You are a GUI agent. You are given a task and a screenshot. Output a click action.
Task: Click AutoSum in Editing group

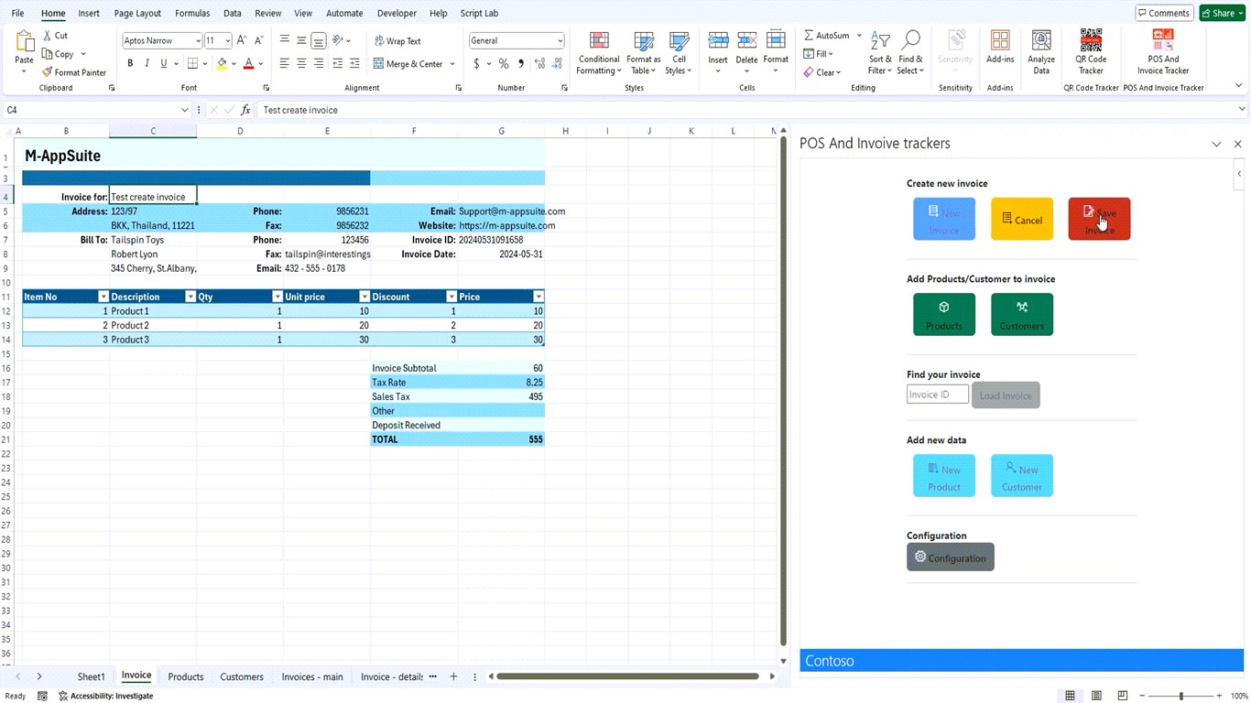tap(827, 36)
